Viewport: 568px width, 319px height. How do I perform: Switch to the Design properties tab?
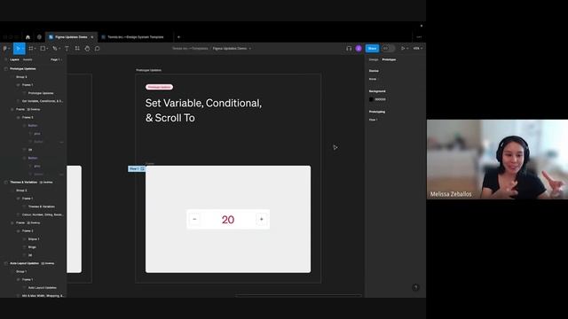(x=374, y=59)
